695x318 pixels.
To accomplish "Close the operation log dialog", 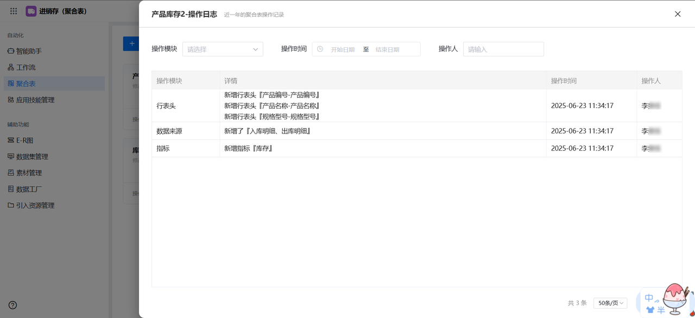I will [678, 14].
